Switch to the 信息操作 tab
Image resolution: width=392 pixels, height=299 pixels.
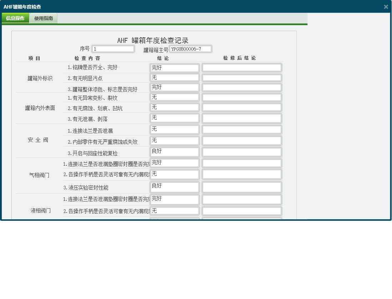pos(15,18)
